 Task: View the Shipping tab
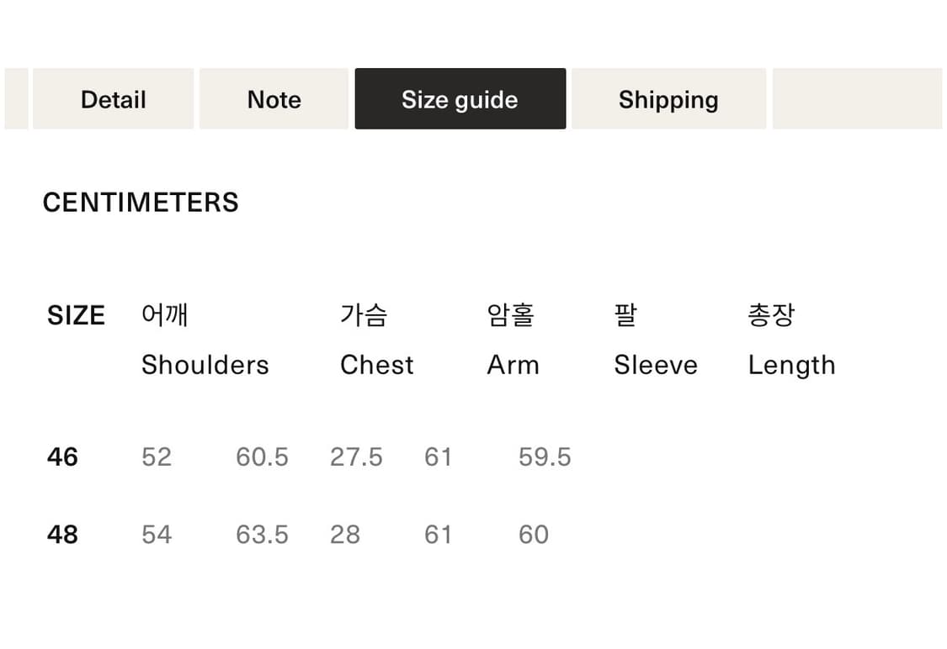coord(668,98)
